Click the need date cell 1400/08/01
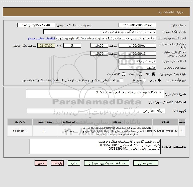This screenshot has height=187, width=193. pos(20,131)
